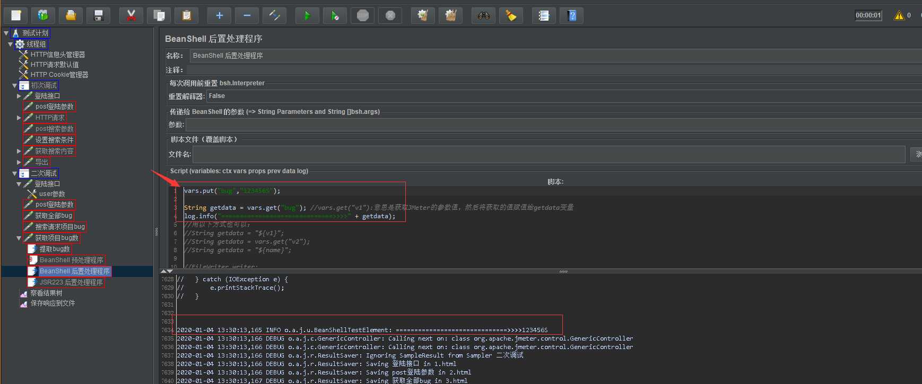
Task: Select 提取bug数 extractor
Action: coord(54,249)
